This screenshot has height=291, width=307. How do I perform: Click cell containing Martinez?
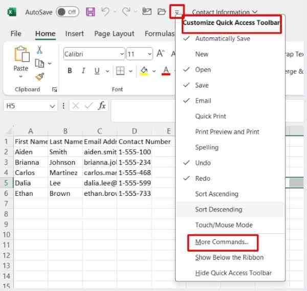pyautogui.click(x=65, y=173)
